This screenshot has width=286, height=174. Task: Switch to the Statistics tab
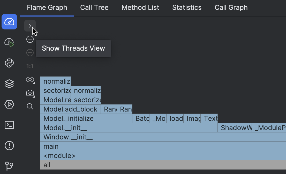[x=187, y=7]
